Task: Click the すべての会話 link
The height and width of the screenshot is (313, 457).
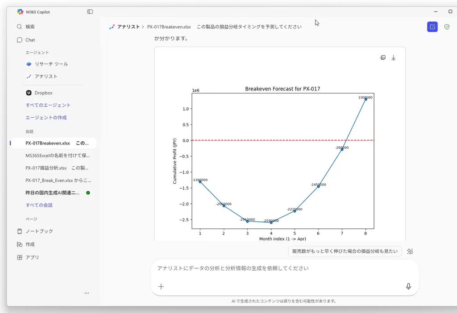Action: coord(39,205)
